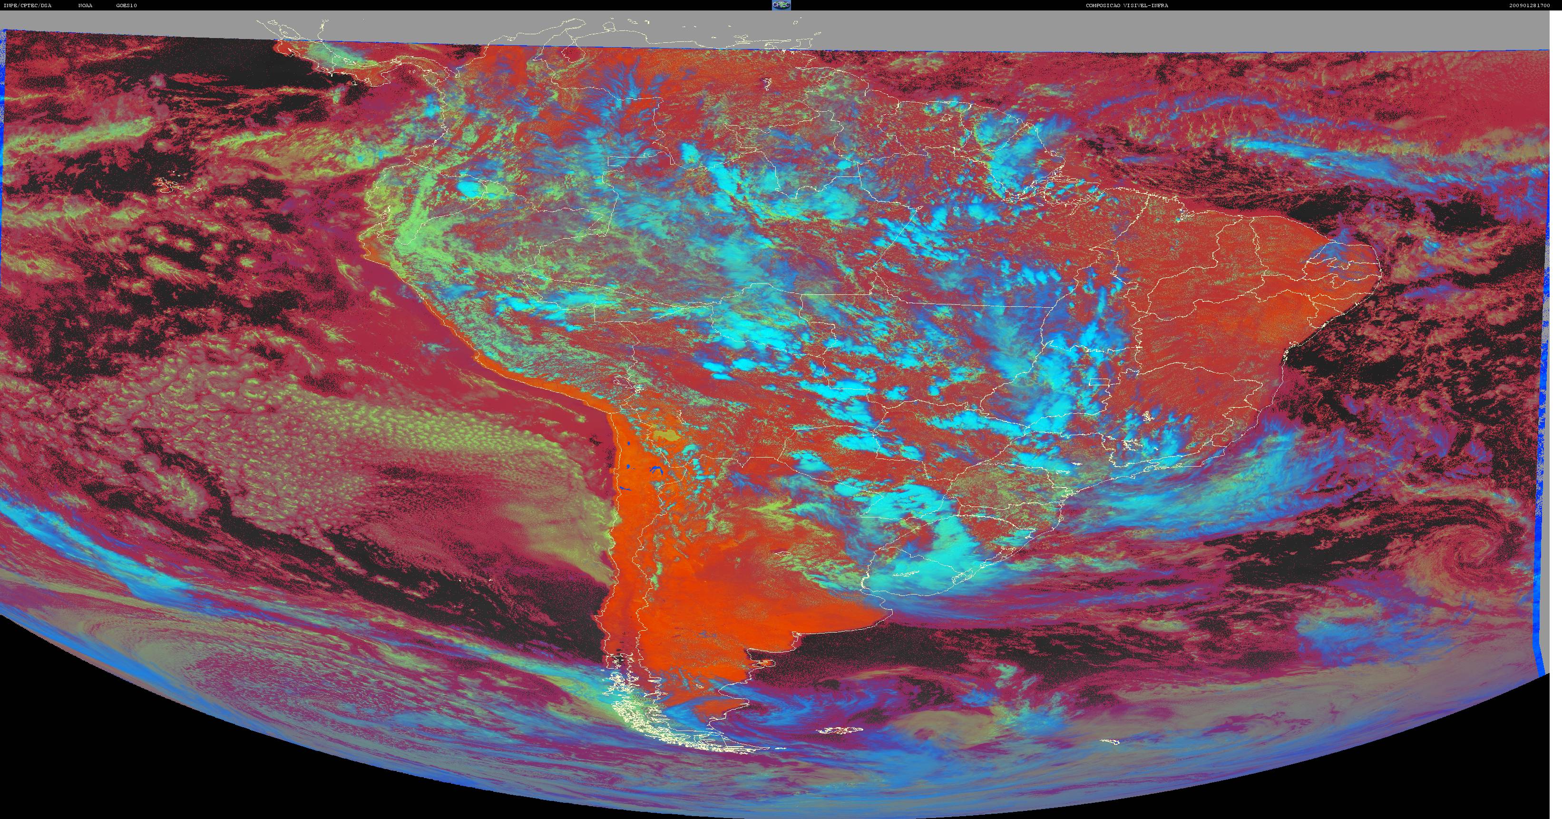
Task: Click the GOES10 satellite label
Action: coord(127,5)
